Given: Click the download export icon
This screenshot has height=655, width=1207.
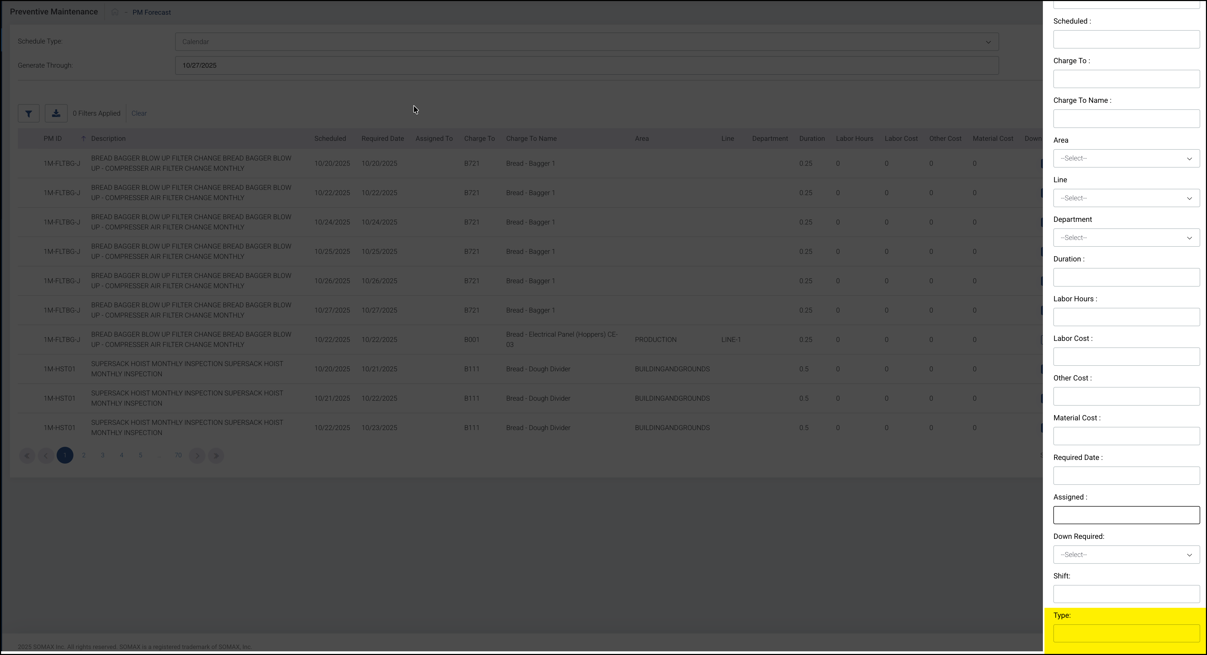Looking at the screenshot, I should pos(56,113).
